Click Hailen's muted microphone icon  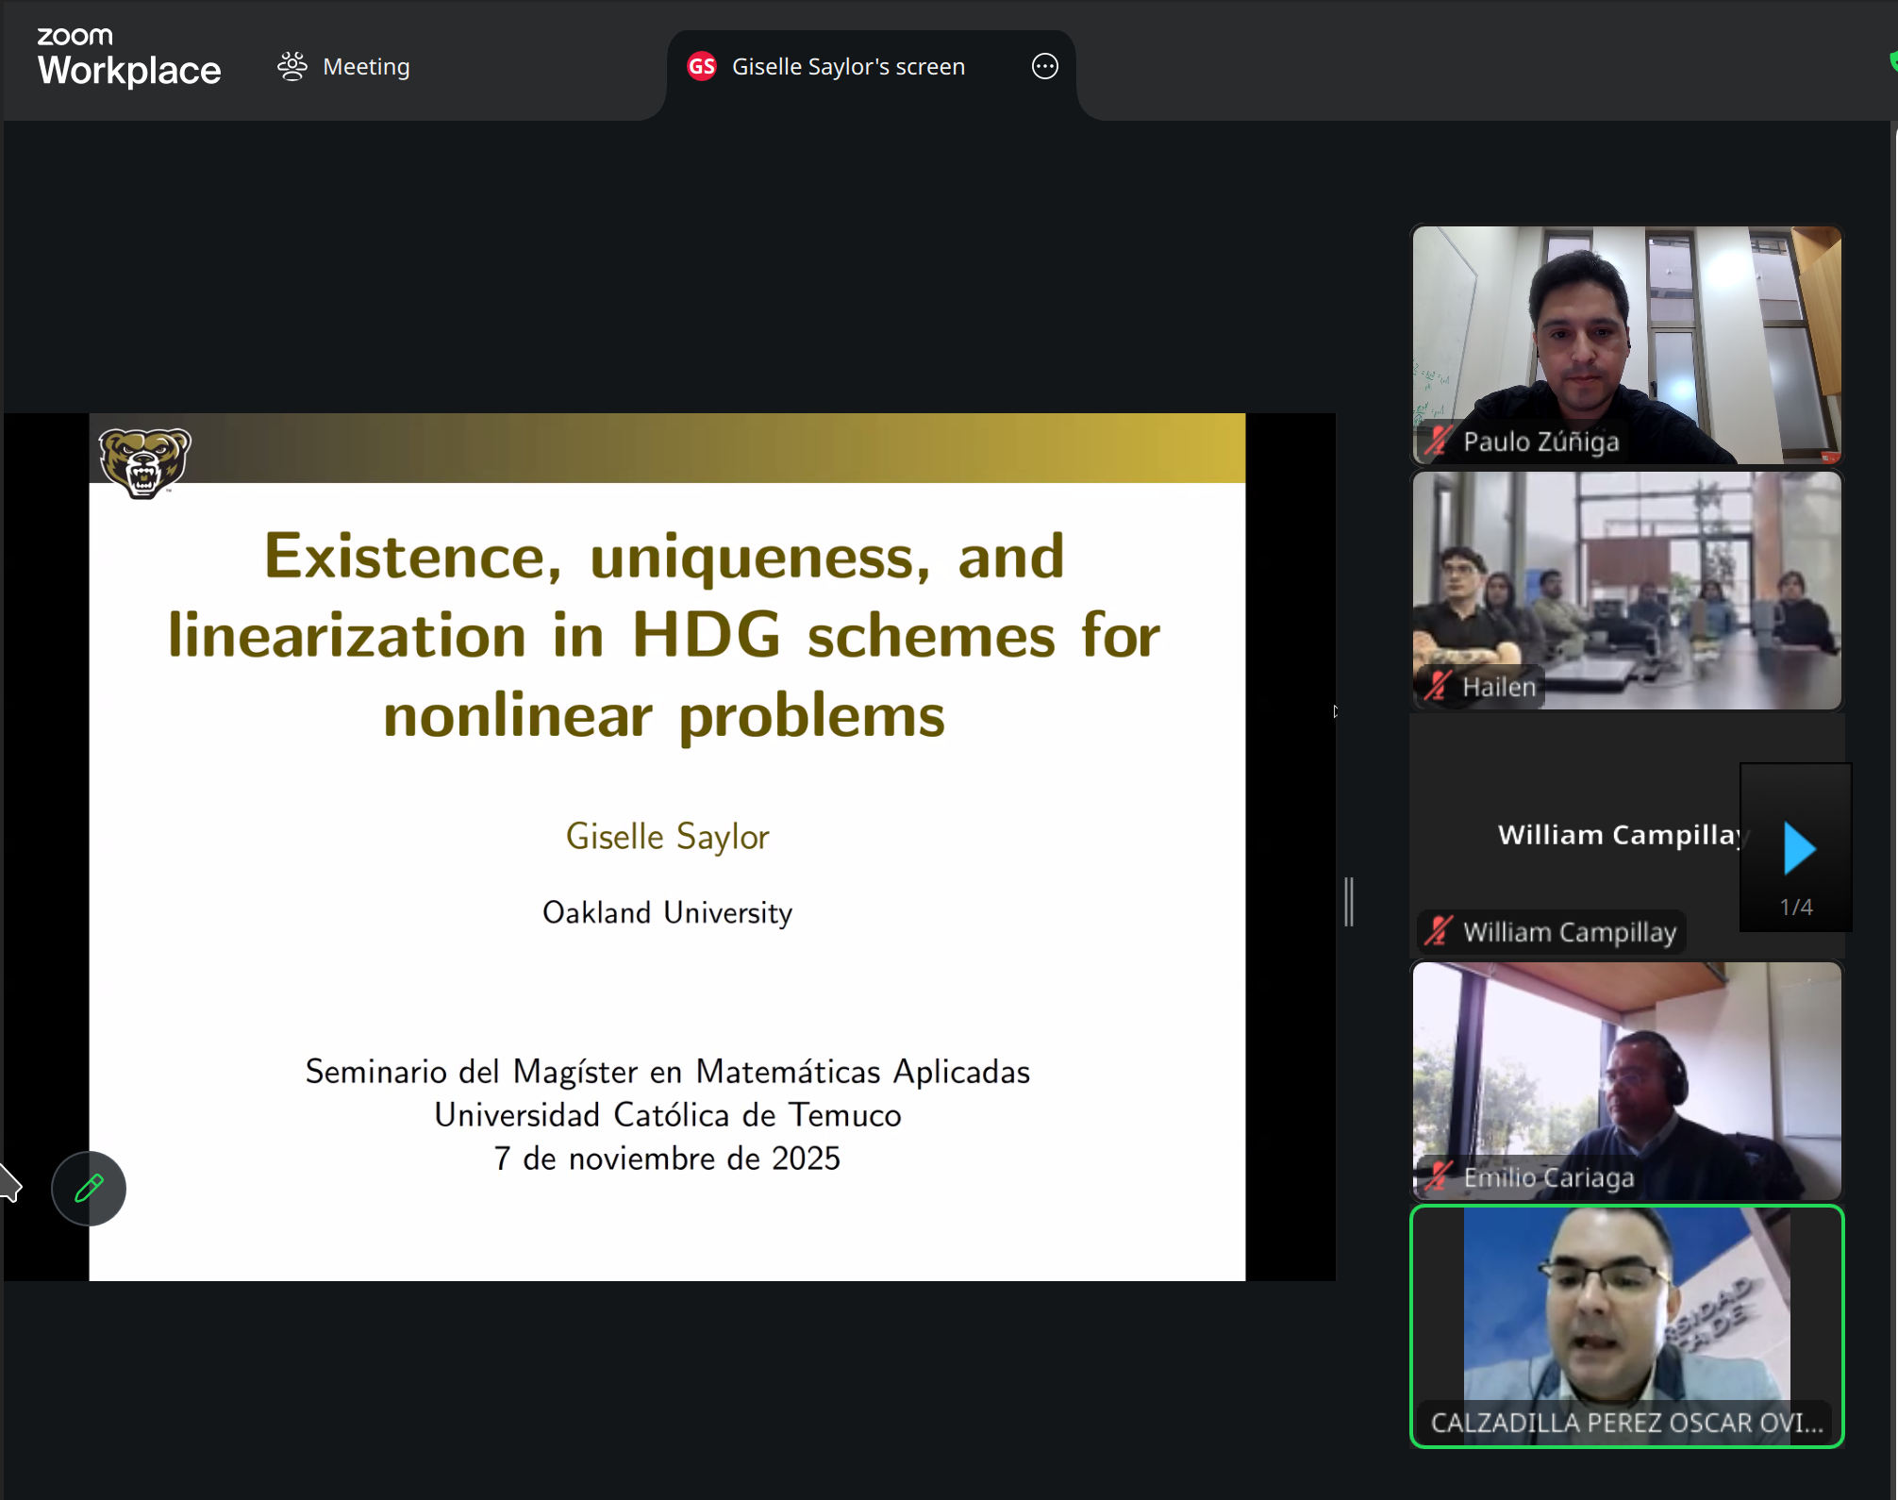tap(1438, 686)
